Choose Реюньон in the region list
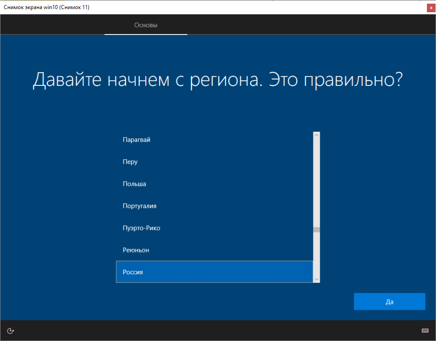The image size is (436, 341). click(214, 250)
